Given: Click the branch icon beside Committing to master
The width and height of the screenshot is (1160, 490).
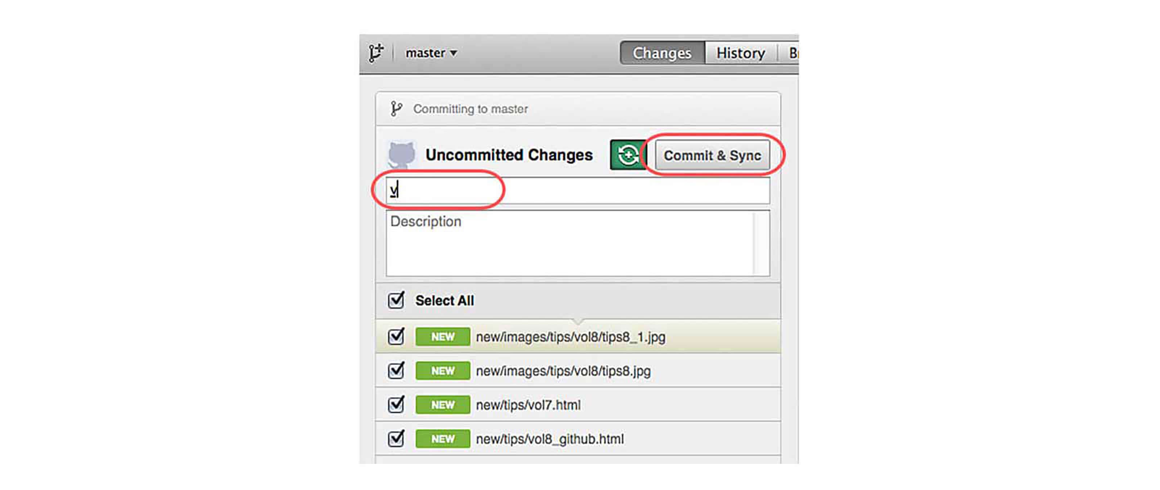Looking at the screenshot, I should tap(396, 108).
